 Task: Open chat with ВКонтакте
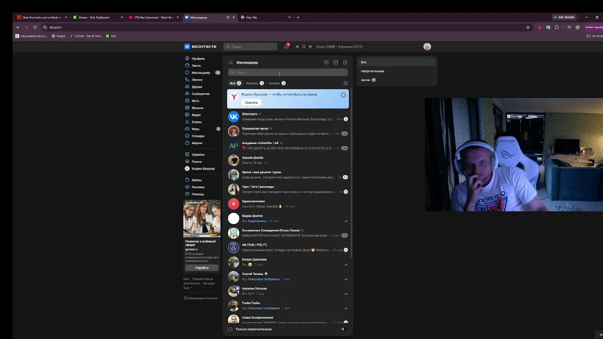coord(288,117)
